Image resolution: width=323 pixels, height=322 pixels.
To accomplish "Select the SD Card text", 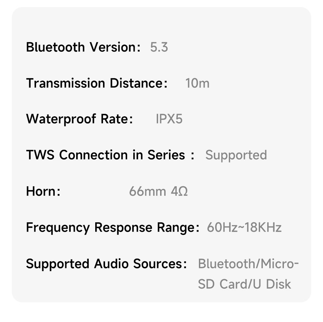I will [223, 284].
